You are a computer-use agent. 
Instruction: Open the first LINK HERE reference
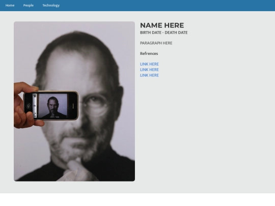click(149, 64)
